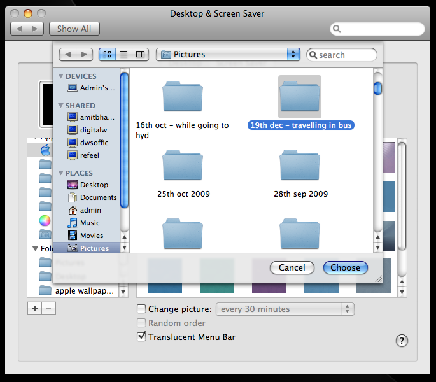
Task: Open the admin home folder
Action: tap(90, 210)
